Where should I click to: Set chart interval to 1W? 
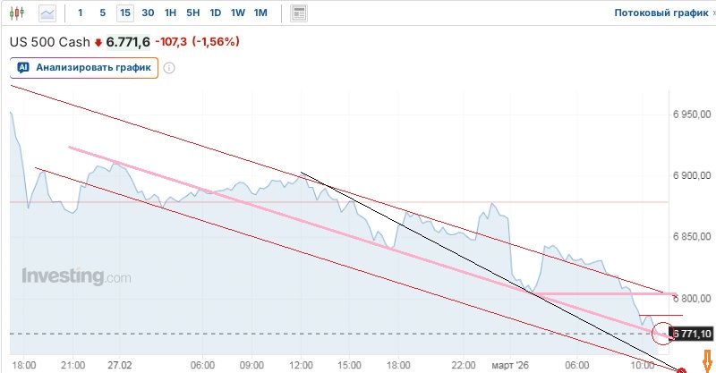(x=237, y=13)
